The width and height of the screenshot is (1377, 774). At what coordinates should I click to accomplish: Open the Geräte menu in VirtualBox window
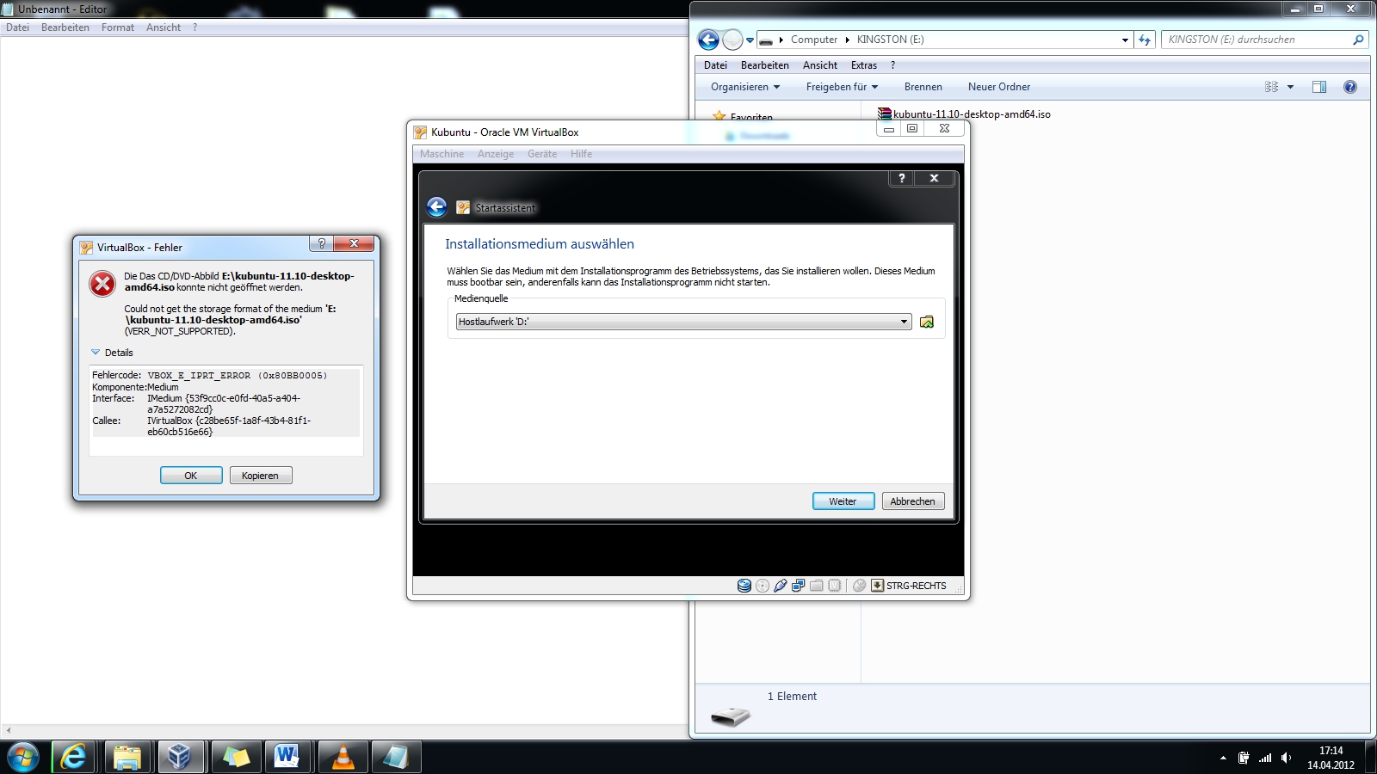542,154
